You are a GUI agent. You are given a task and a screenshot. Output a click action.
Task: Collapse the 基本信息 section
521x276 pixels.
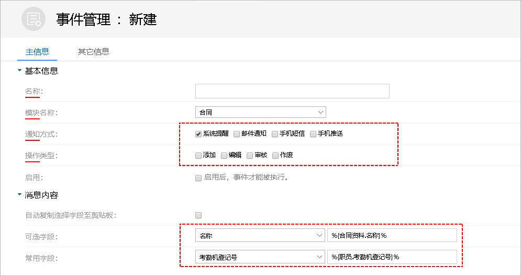tap(20, 71)
